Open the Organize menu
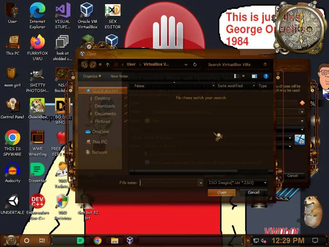Viewport: 329px width, 247px height. pos(92,76)
